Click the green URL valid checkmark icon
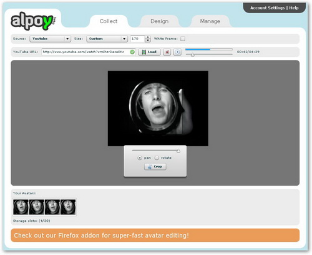312x255 pixels. [132, 52]
